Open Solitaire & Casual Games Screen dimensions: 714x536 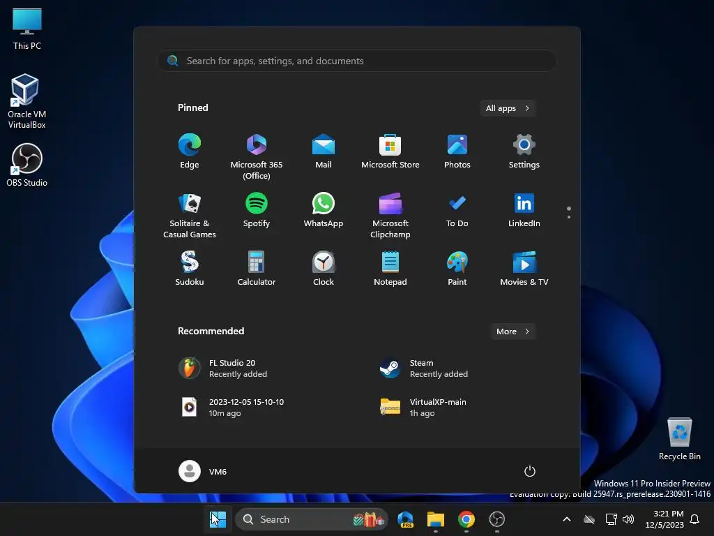[190, 215]
